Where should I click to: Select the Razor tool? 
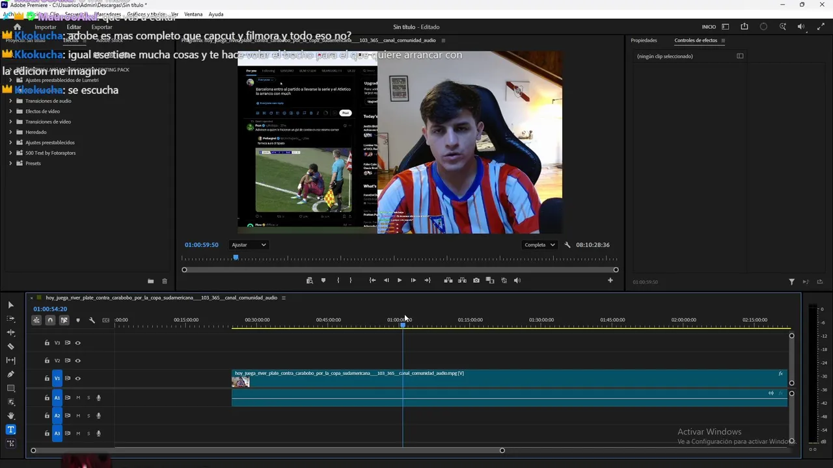pos(10,346)
